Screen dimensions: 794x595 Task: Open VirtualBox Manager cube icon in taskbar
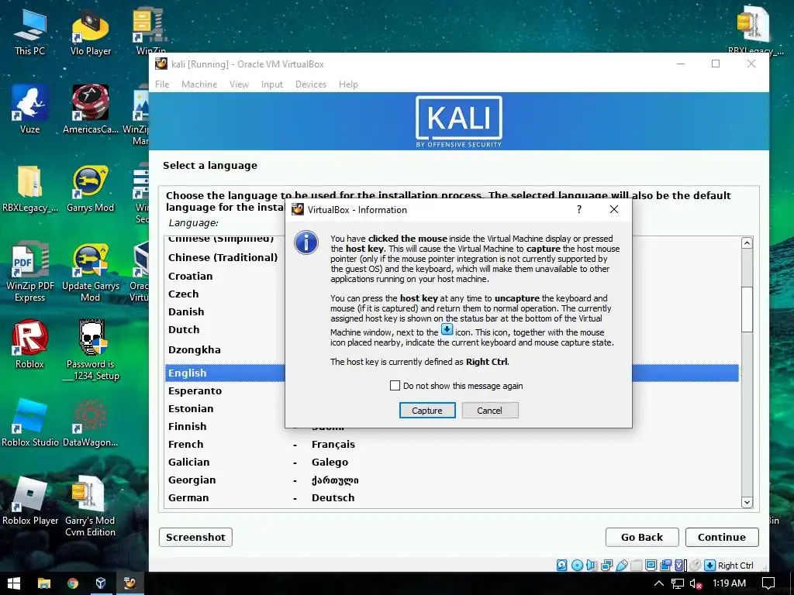(x=101, y=583)
